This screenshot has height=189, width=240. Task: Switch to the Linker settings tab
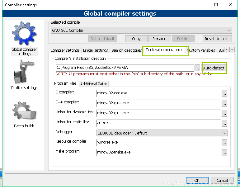coord(95,50)
